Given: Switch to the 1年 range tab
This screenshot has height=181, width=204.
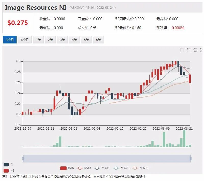Looking at the screenshot, I should tap(38, 40).
